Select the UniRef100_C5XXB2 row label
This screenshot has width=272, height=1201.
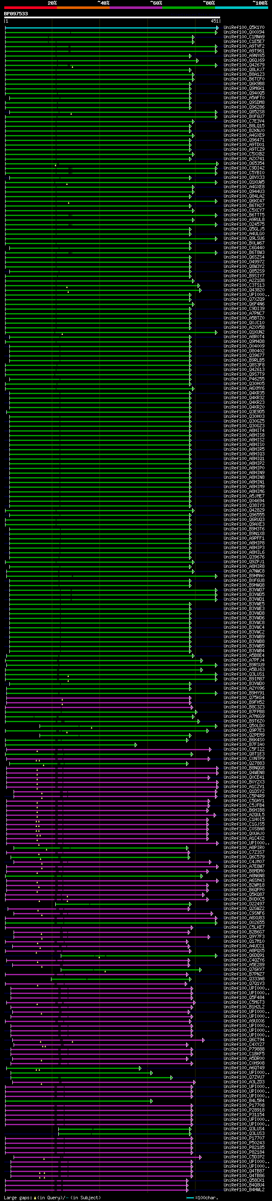(x=244, y=154)
